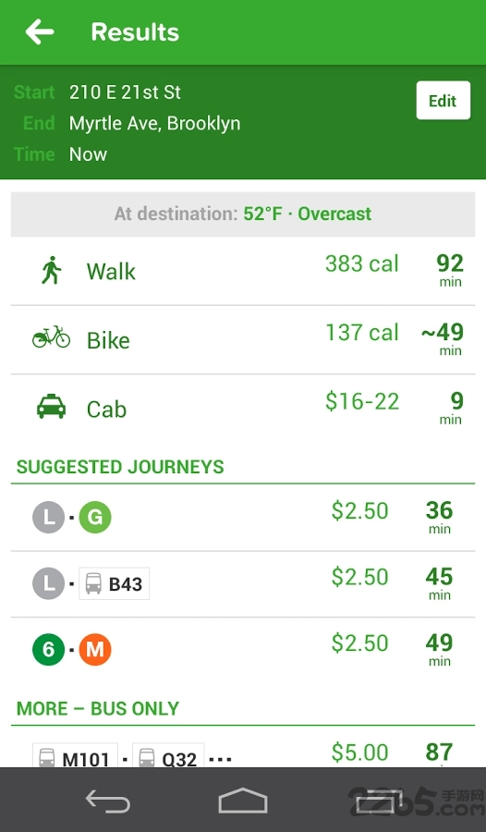Tap the Android back navigation button

coord(108,801)
